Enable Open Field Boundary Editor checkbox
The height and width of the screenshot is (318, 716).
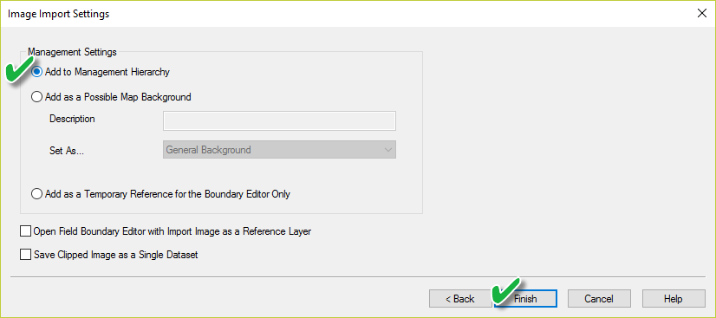pos(25,231)
